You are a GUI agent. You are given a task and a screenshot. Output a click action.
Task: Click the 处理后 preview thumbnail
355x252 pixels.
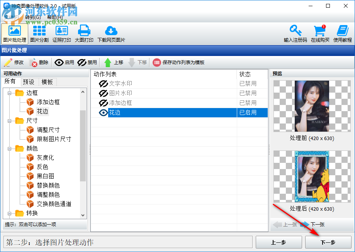312,176
